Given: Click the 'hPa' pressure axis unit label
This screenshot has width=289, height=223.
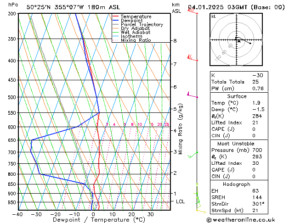Looking at the screenshot, I should [13, 5].
